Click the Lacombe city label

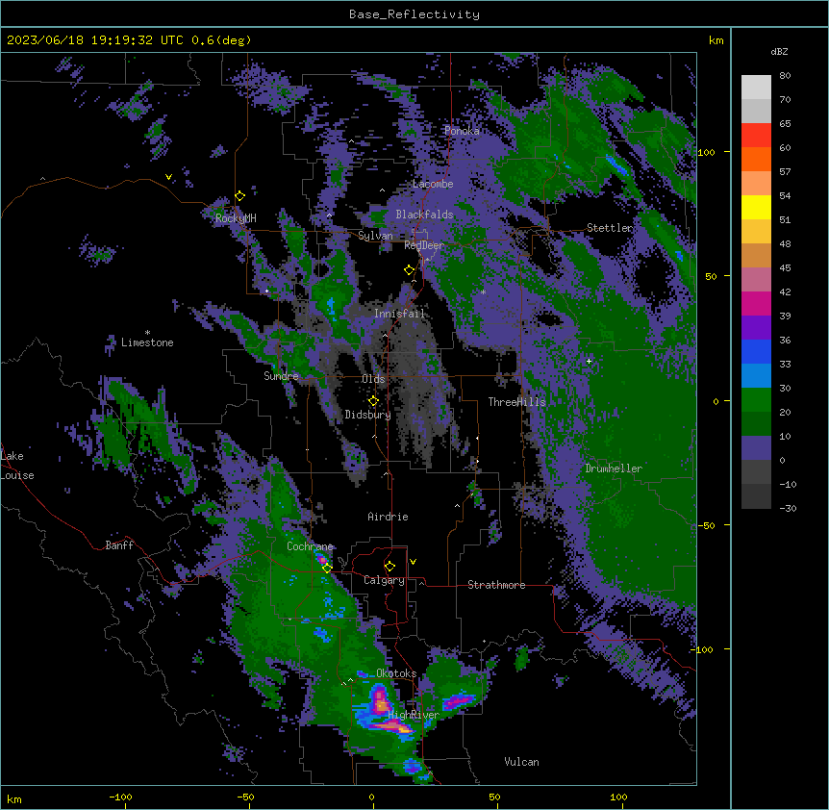pyautogui.click(x=433, y=184)
